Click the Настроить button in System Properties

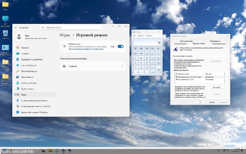(216, 88)
